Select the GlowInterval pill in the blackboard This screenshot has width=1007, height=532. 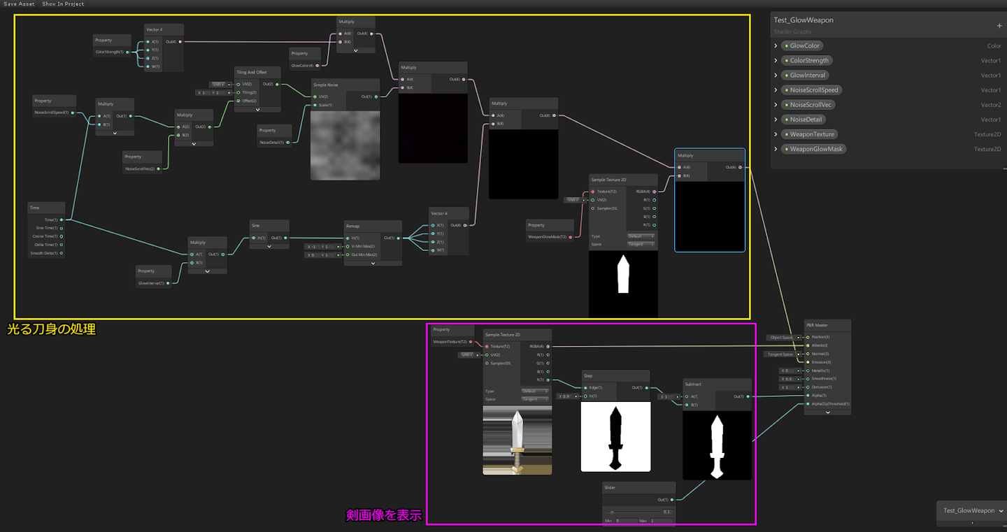(805, 76)
